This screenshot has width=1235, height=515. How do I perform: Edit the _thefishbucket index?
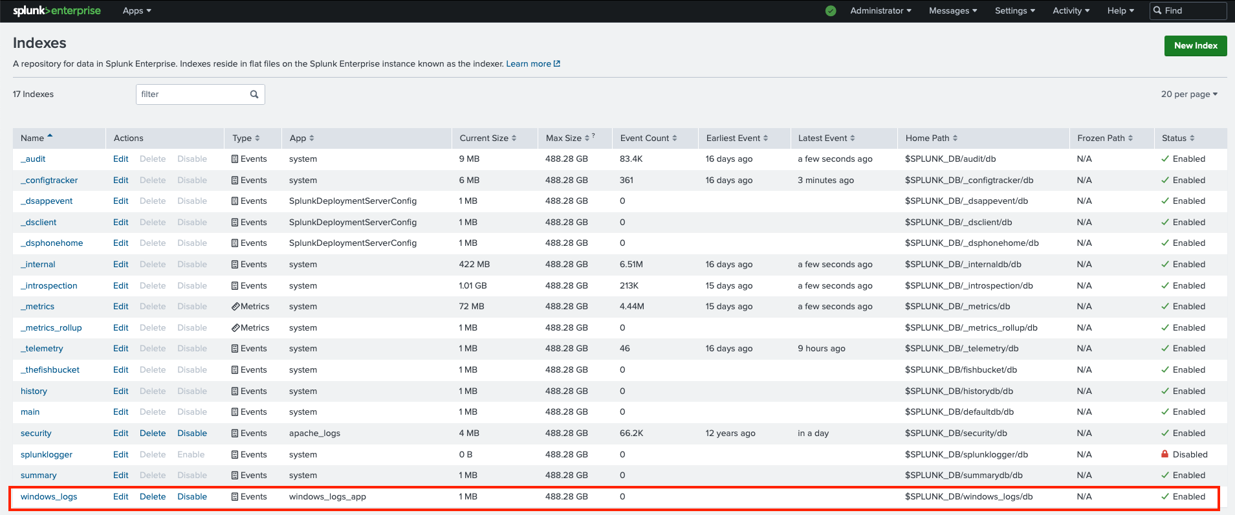[121, 370]
